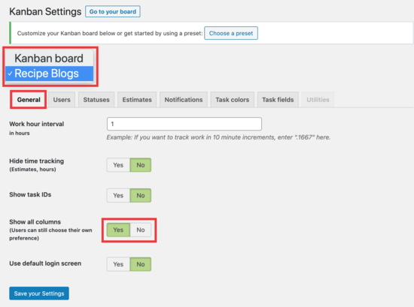Screen dimensions: 414x307
Task: Open the Users tab
Action: tap(62, 100)
